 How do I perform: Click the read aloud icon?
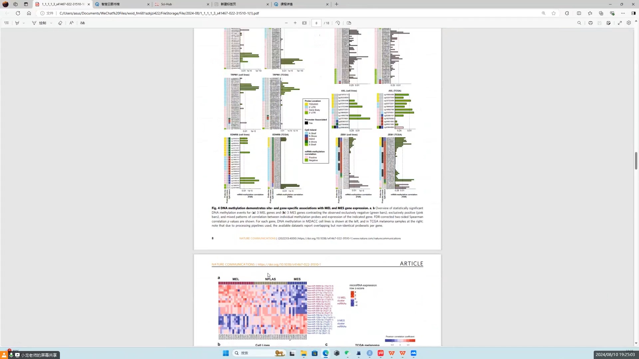click(71, 23)
